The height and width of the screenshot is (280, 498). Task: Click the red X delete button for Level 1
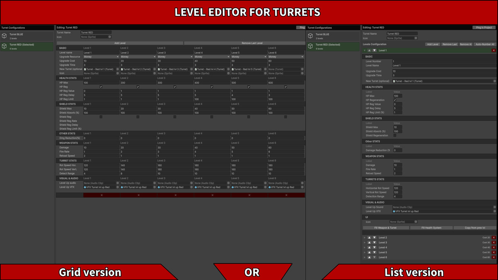[493, 51]
